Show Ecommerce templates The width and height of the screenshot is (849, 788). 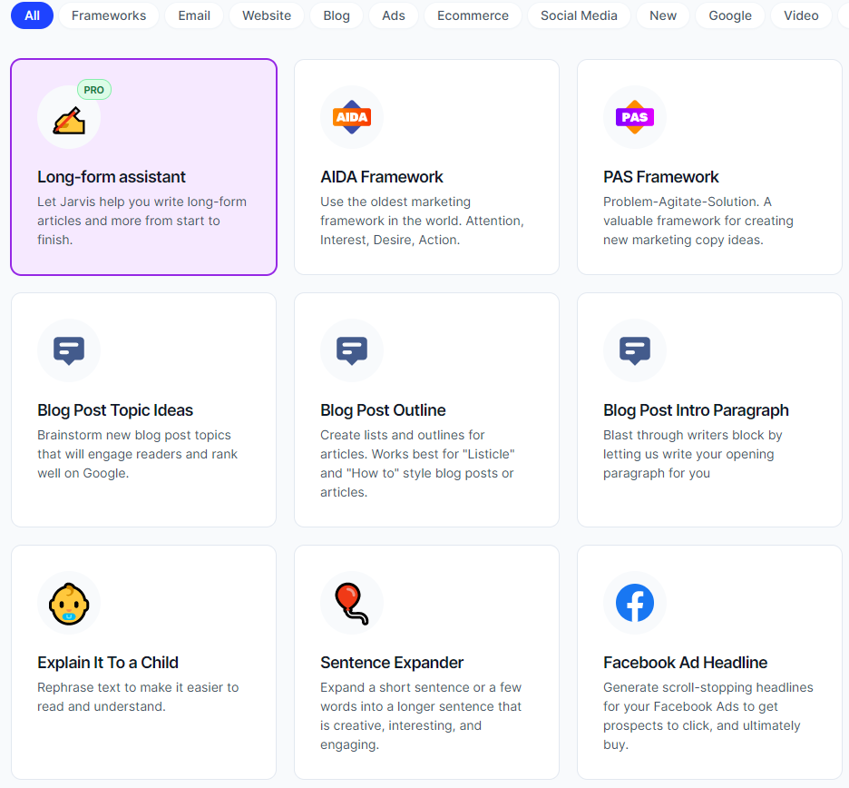coord(473,15)
